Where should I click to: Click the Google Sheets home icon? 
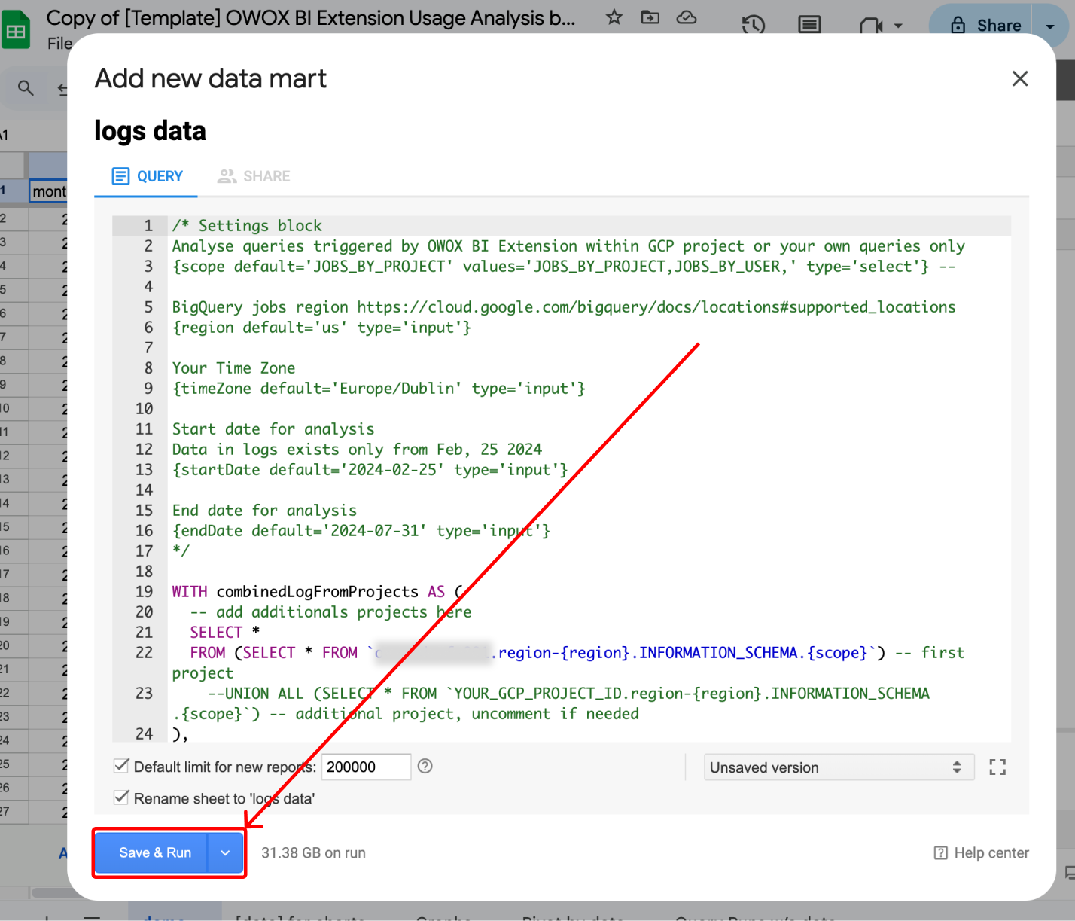pyautogui.click(x=16, y=30)
